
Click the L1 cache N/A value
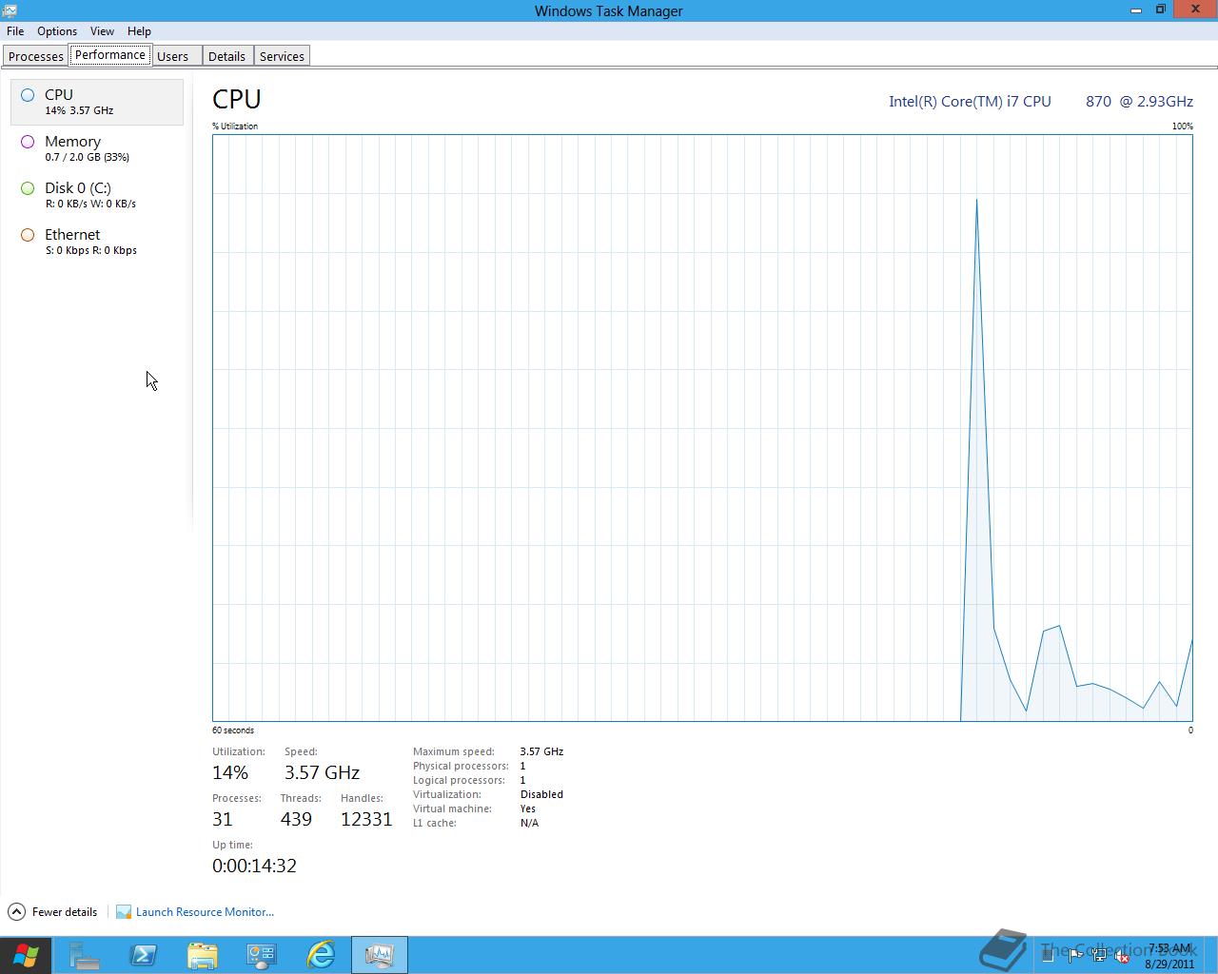tap(529, 823)
